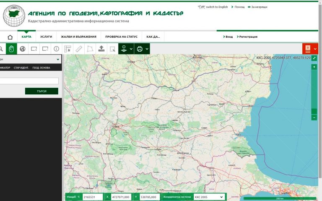Click the info identify tool

(x=56, y=49)
